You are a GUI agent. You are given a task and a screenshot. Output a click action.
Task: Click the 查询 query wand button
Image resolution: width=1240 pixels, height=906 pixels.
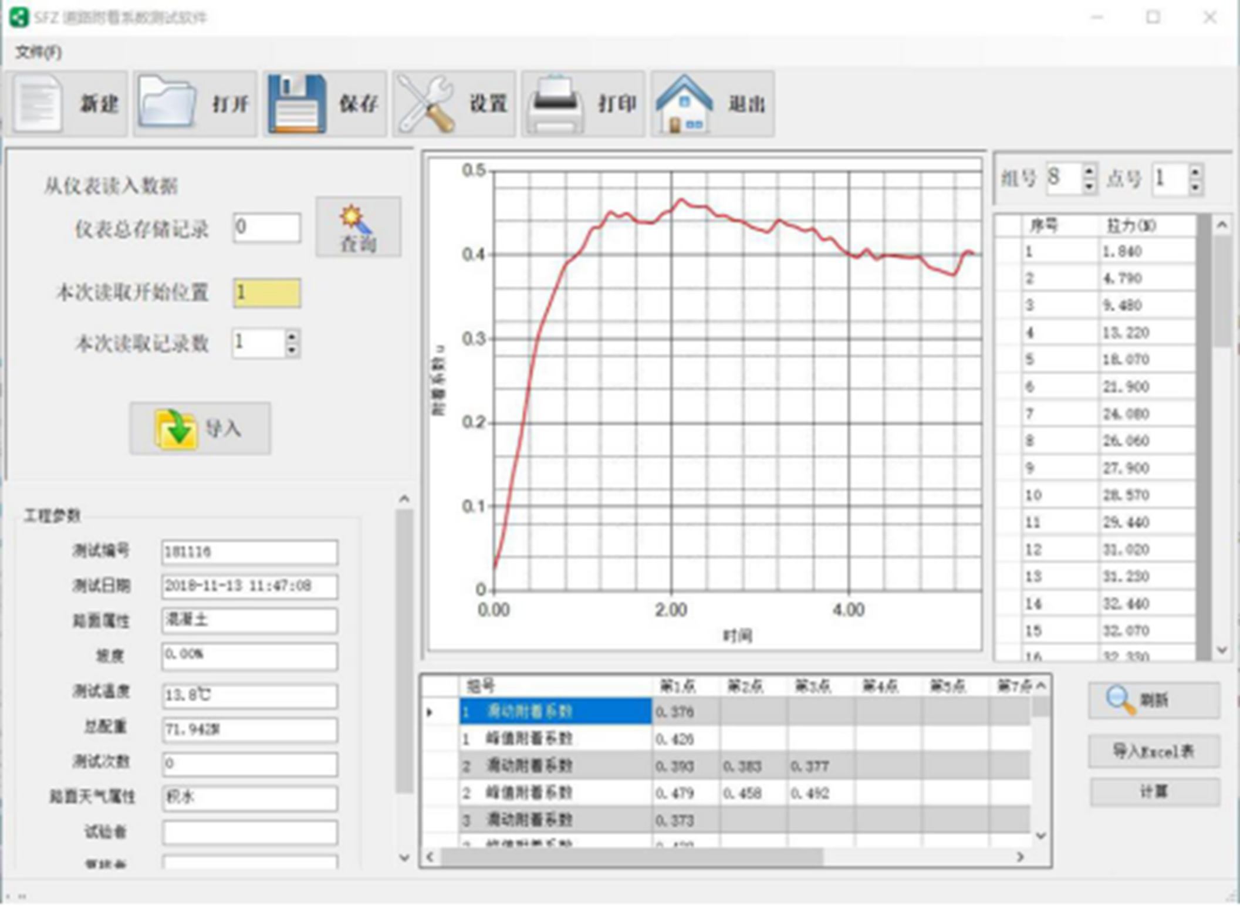[358, 227]
